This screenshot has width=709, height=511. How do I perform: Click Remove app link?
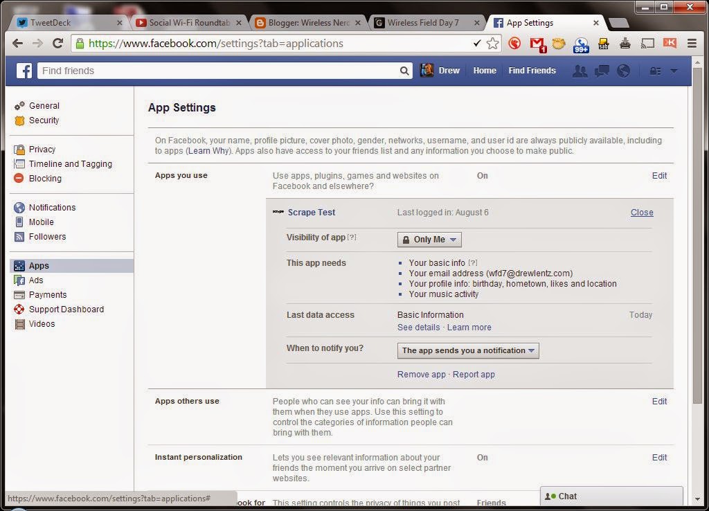coord(422,375)
